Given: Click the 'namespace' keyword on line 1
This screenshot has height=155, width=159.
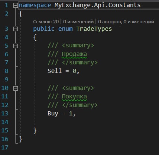Looking at the screenshot, I should (x=35, y=5).
